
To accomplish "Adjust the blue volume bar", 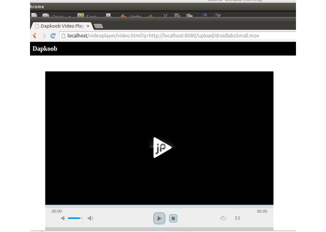I will point(75,218).
